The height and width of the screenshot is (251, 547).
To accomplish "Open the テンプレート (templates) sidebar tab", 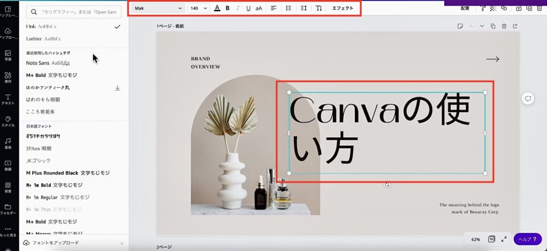I will click(x=7, y=12).
